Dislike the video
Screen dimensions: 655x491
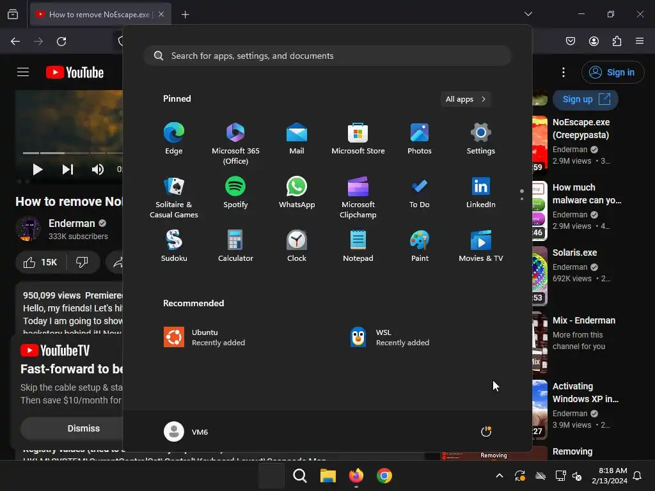pos(83,262)
